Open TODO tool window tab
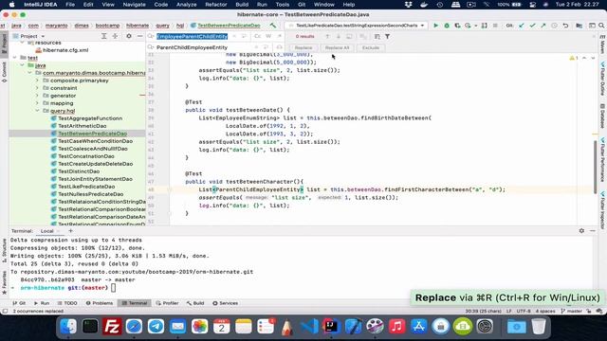Viewport: 607px width, 341px height. tap(67, 303)
